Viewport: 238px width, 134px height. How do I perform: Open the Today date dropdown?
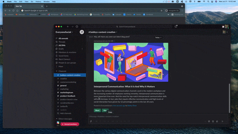coord(158,38)
